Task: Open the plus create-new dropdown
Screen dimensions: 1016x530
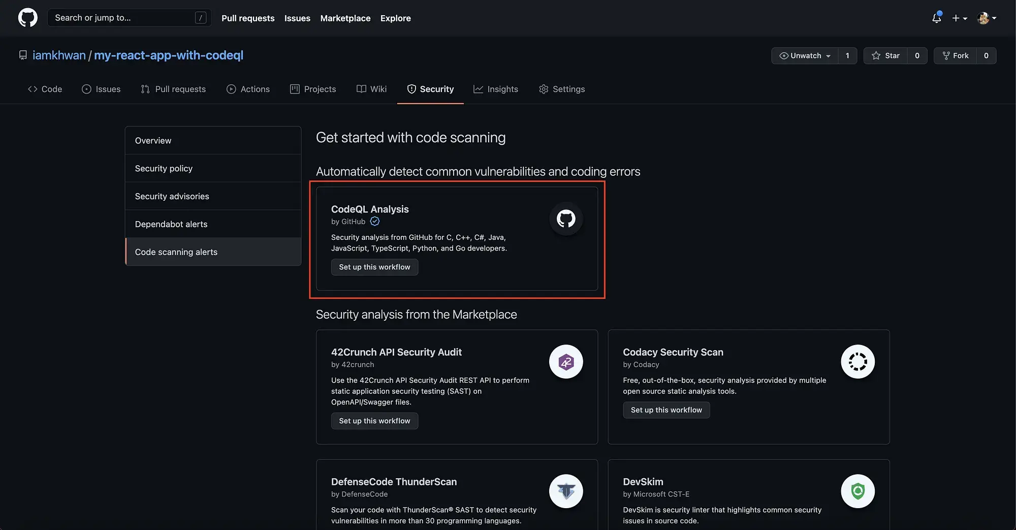Action: click(x=960, y=18)
